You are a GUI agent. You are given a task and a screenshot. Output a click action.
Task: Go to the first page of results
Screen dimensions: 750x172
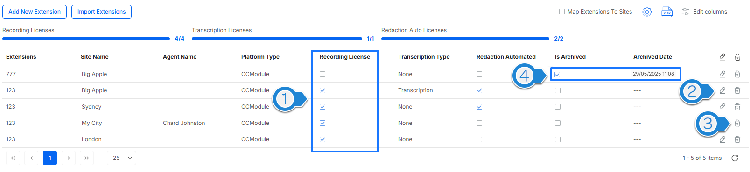pos(13,158)
